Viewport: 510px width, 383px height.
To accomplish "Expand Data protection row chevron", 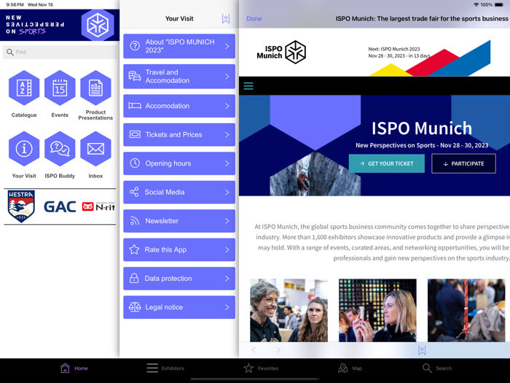I will point(227,279).
